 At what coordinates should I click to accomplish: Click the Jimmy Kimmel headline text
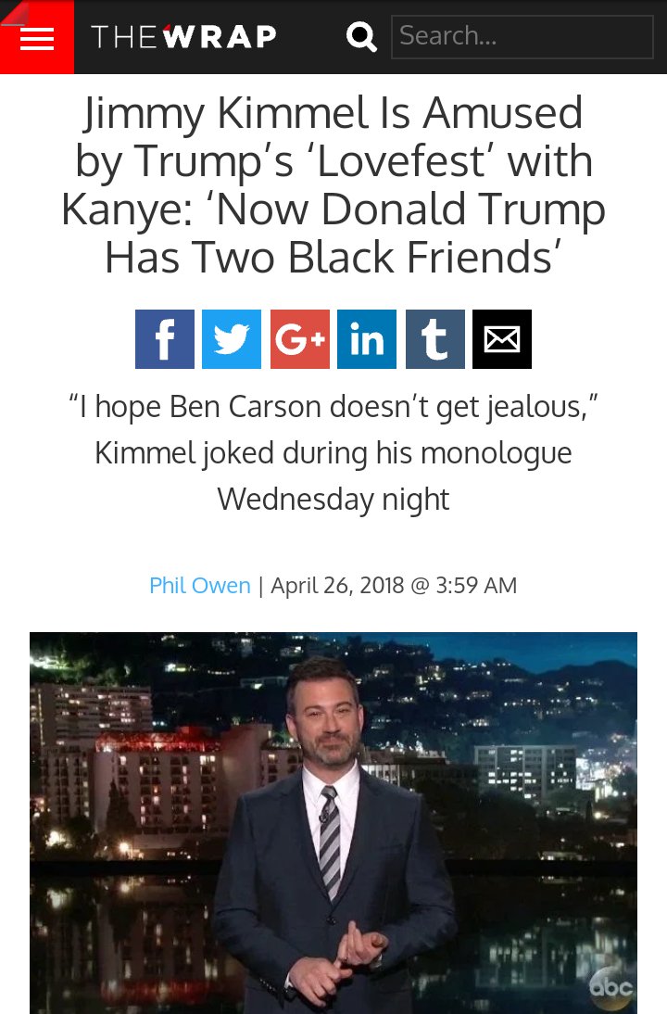[333, 185]
